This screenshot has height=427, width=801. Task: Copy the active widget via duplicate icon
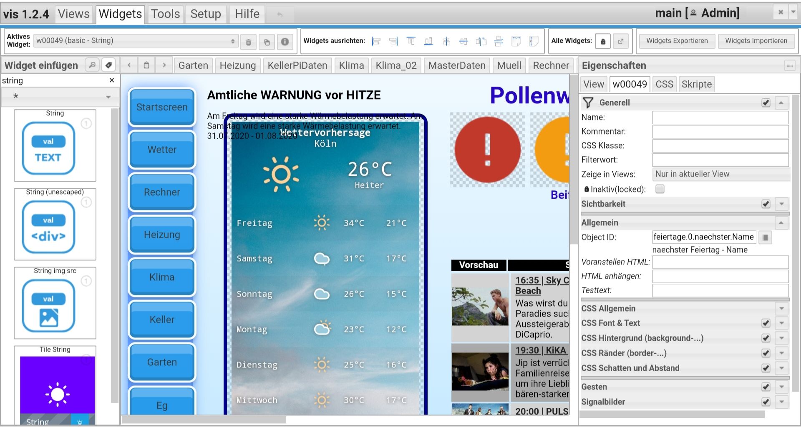click(x=267, y=42)
